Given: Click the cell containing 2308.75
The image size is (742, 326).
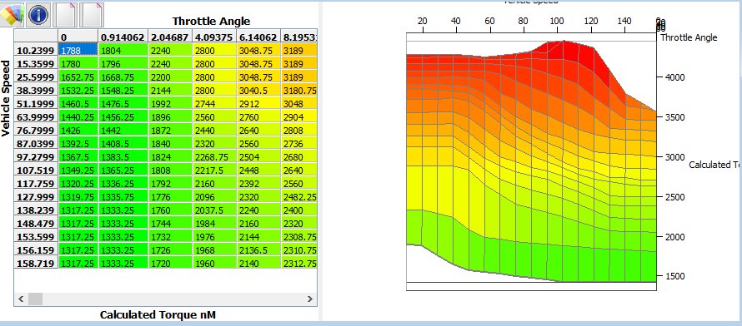Looking at the screenshot, I should [299, 236].
